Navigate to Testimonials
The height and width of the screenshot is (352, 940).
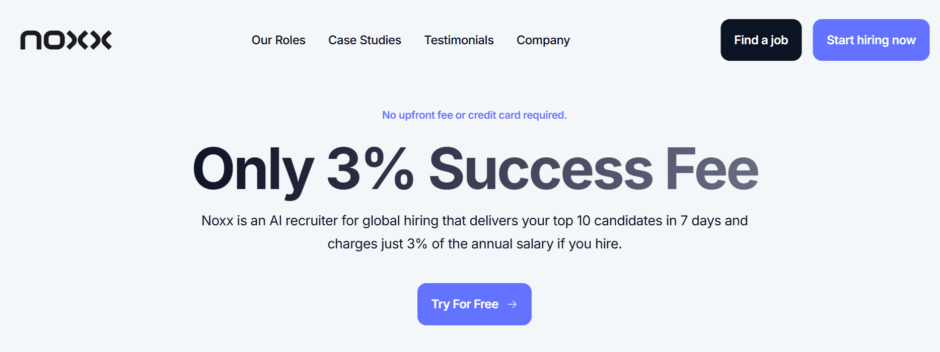(459, 40)
